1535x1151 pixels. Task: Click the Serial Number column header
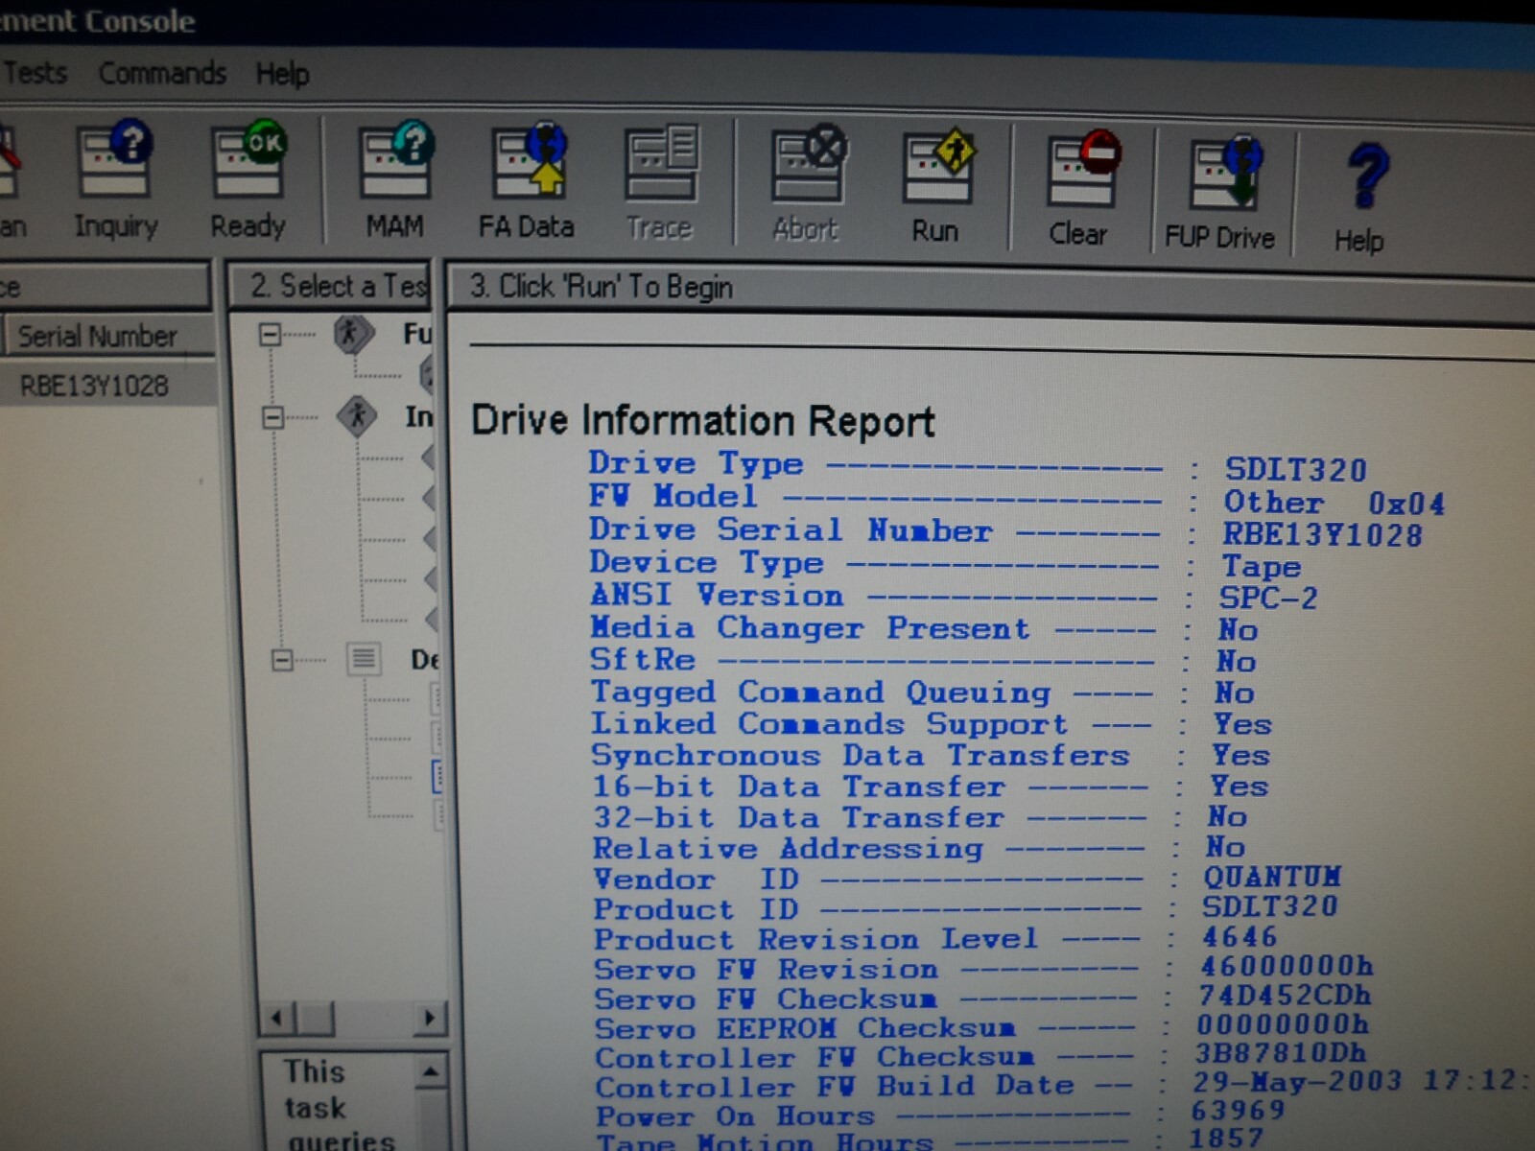[x=98, y=336]
